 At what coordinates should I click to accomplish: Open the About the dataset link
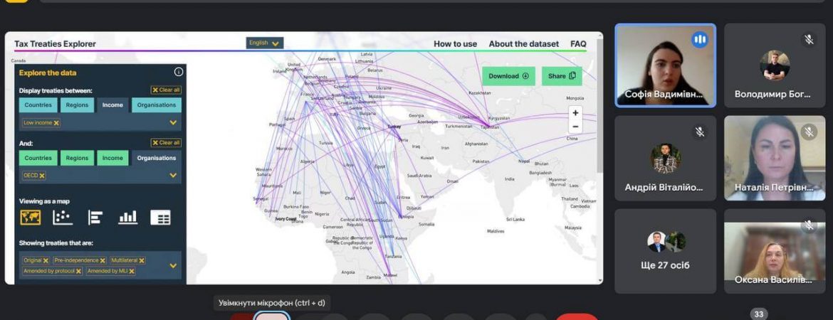(x=524, y=44)
